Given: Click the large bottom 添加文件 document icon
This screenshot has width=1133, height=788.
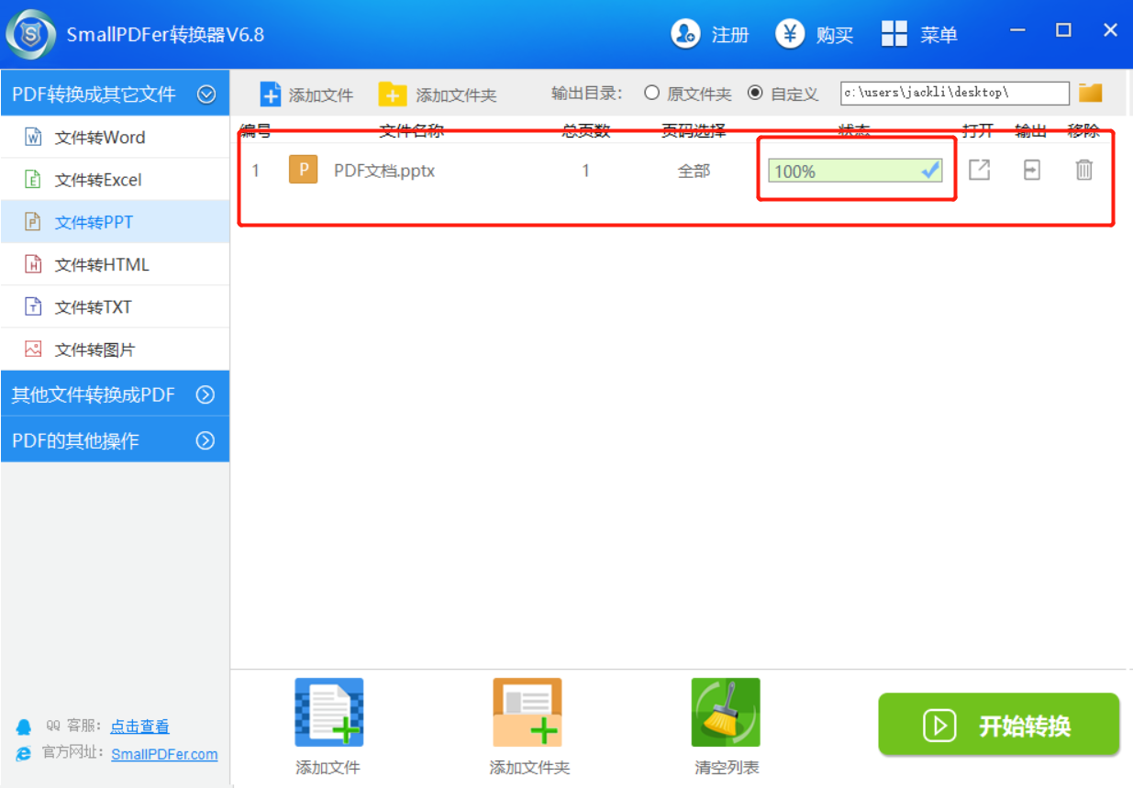Looking at the screenshot, I should click(328, 713).
